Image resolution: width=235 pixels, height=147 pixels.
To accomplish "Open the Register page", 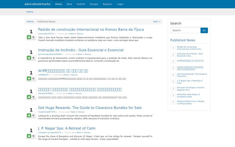I will pyautogui.click(x=107, y=4).
